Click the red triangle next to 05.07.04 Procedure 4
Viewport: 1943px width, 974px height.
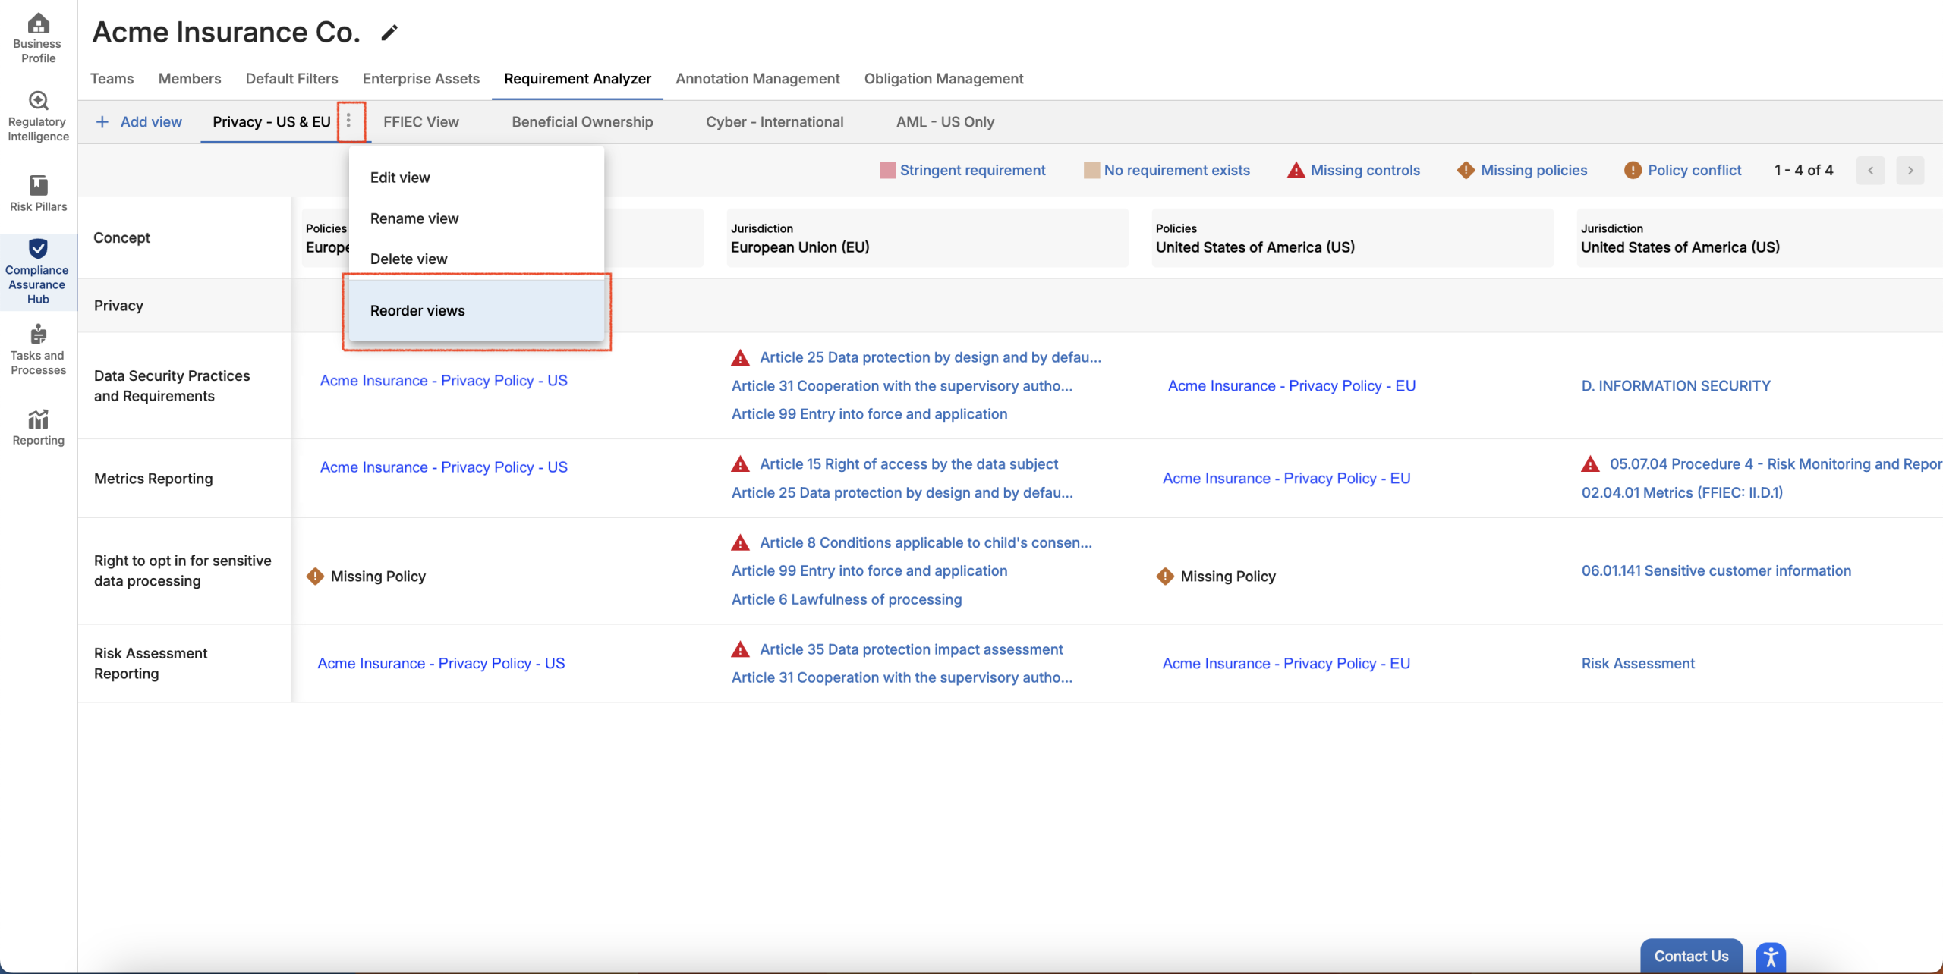(1590, 463)
